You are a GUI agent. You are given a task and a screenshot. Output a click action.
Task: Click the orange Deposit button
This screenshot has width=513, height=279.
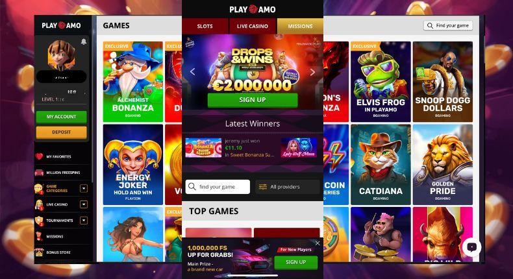click(x=61, y=132)
